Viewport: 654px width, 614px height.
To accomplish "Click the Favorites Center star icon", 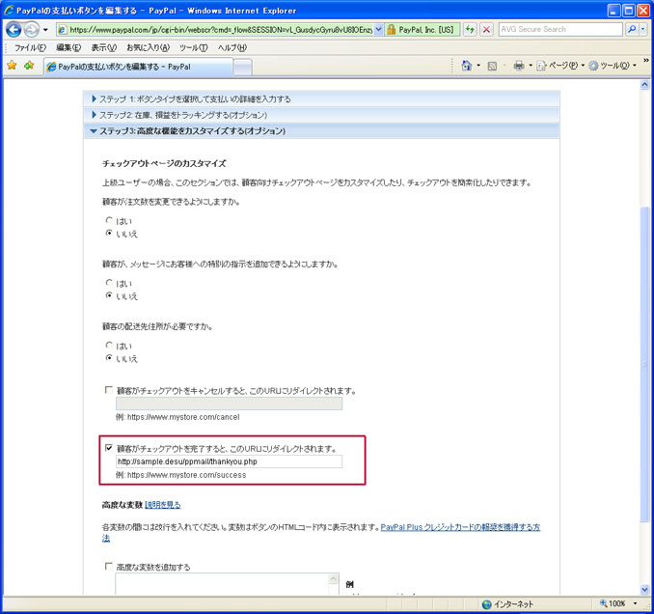I will coord(12,66).
